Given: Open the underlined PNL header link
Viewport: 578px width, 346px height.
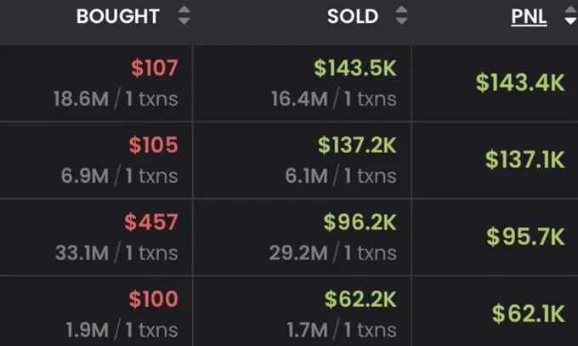Looking at the screenshot, I should pos(529,16).
